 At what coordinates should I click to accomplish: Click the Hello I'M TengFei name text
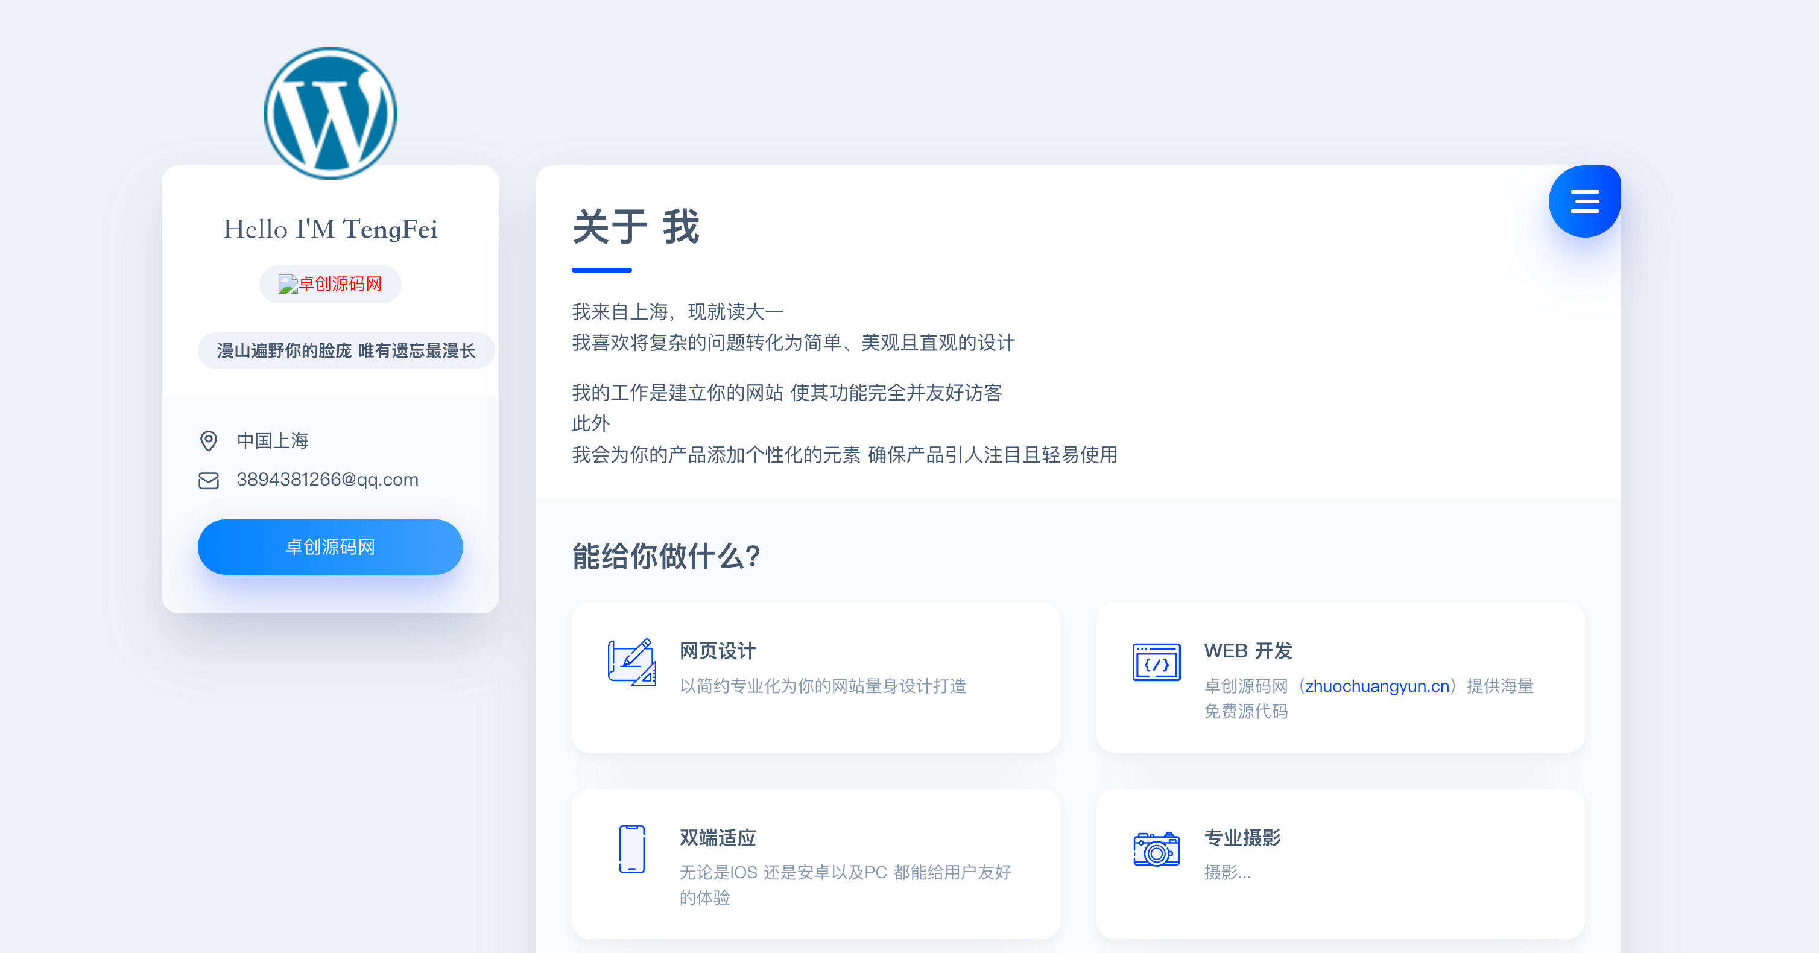[331, 229]
